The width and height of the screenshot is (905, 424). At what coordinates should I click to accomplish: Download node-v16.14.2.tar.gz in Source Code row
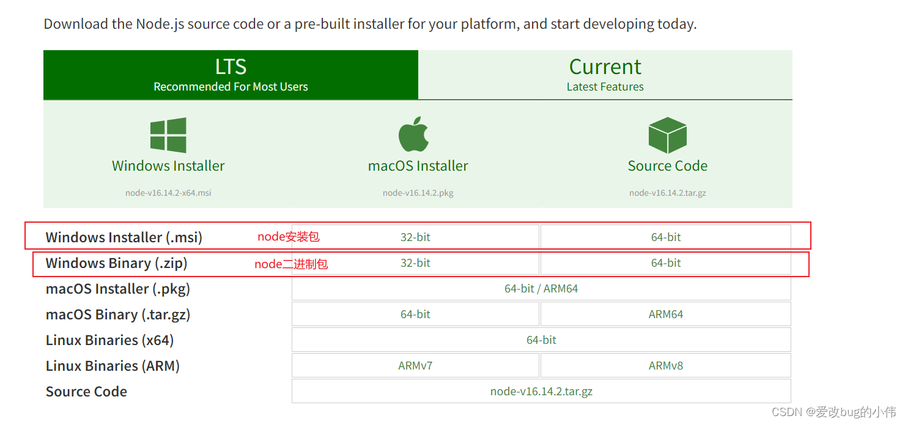click(x=541, y=391)
